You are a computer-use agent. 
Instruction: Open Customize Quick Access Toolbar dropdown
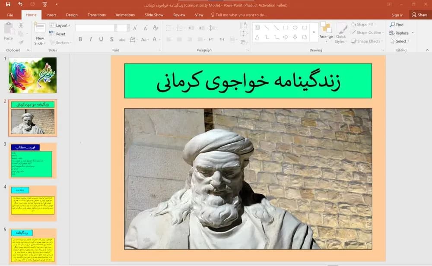tap(57, 4)
